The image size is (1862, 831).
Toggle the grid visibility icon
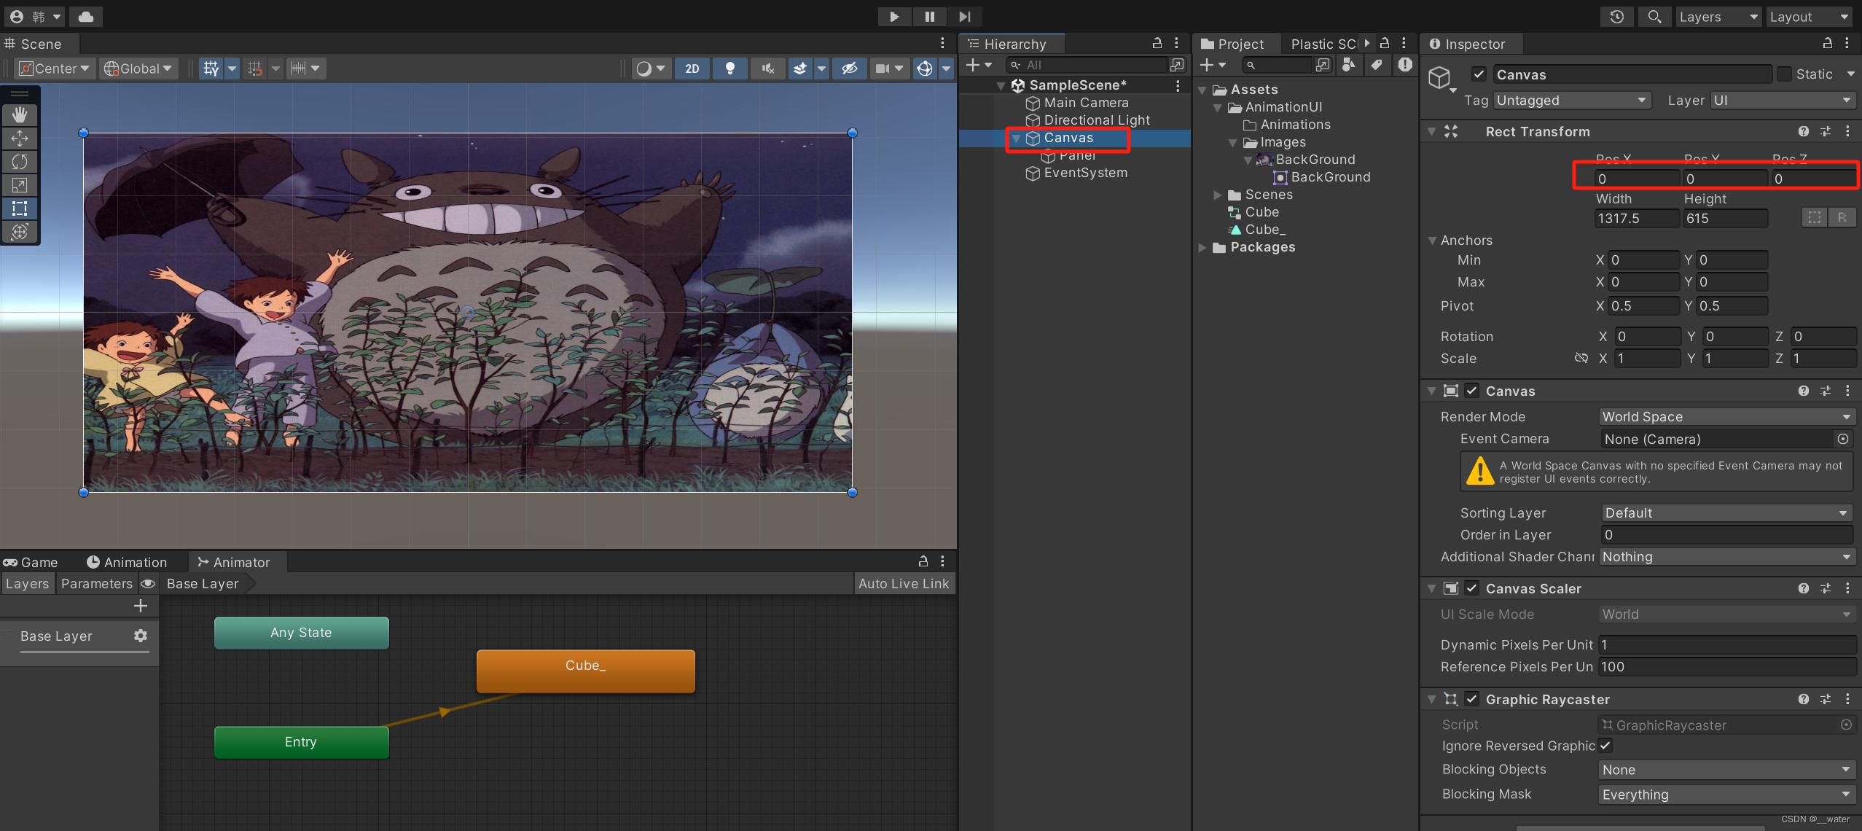click(211, 69)
